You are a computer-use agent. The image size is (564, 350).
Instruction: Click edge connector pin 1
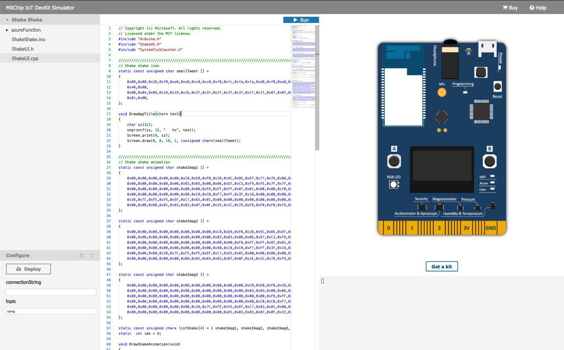412,228
